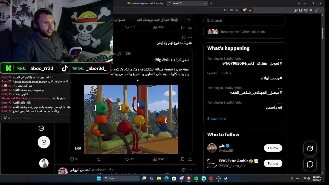The image size is (329, 185).
Task: Open the Brave VPN shield icon
Action: 316,10
